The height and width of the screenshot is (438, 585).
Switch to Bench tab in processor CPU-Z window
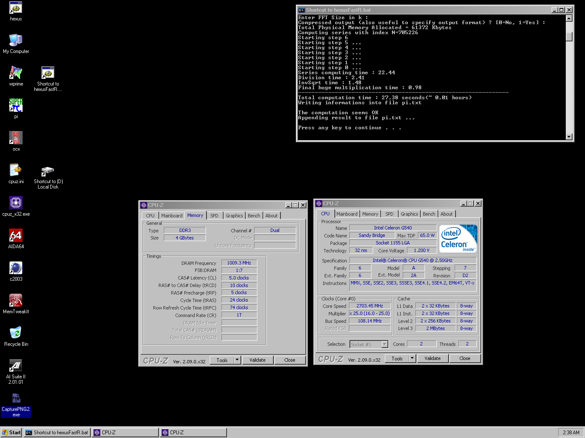pyautogui.click(x=429, y=214)
